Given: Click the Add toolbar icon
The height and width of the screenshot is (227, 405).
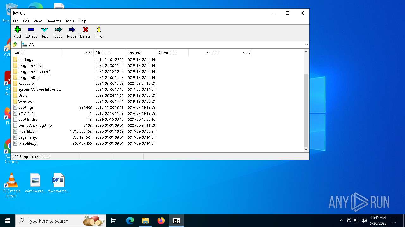Looking at the screenshot, I should (x=17, y=30).
